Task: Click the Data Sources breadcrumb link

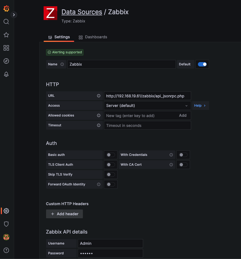Action: coord(82,12)
